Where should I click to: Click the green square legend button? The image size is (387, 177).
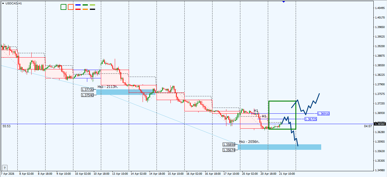(63, 7)
